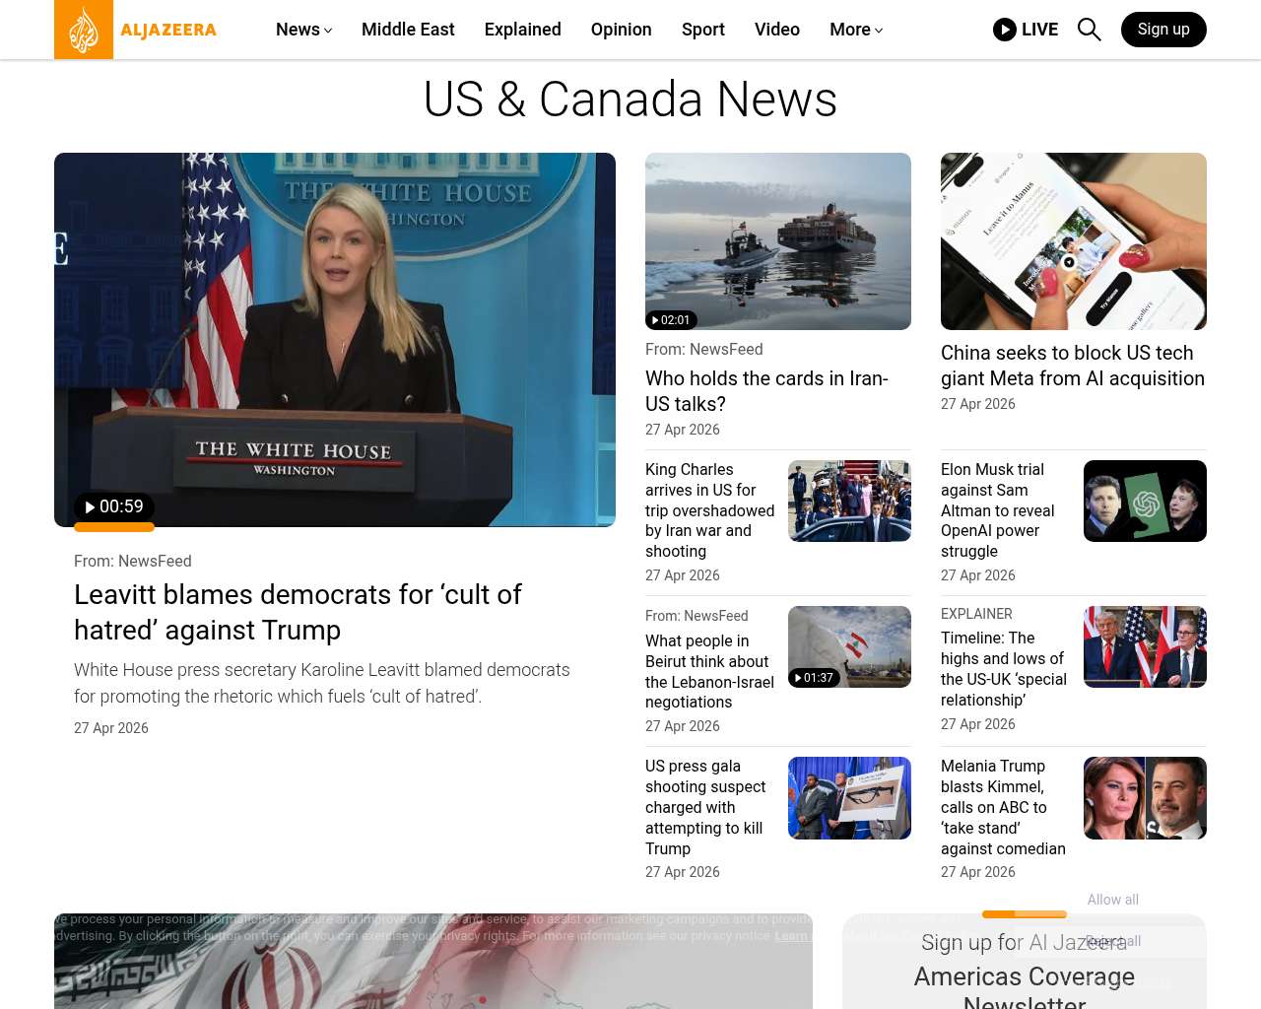This screenshot has height=1009, width=1261.
Task: Click the King Charles arrival thumbnail
Action: (x=849, y=501)
